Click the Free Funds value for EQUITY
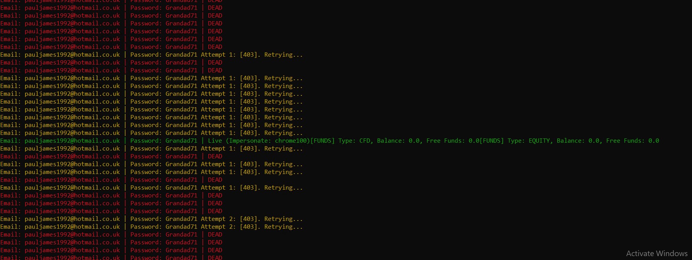The image size is (692, 260). (654, 141)
